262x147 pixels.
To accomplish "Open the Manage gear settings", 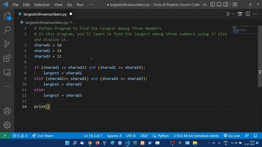I will pyautogui.click(x=7, y=125).
